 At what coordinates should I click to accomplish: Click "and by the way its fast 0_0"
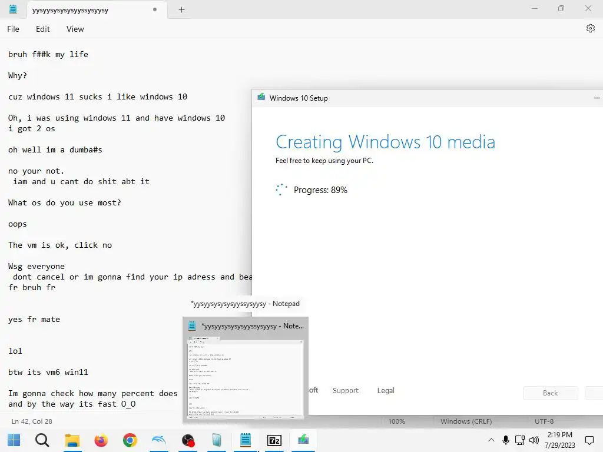tap(71, 404)
